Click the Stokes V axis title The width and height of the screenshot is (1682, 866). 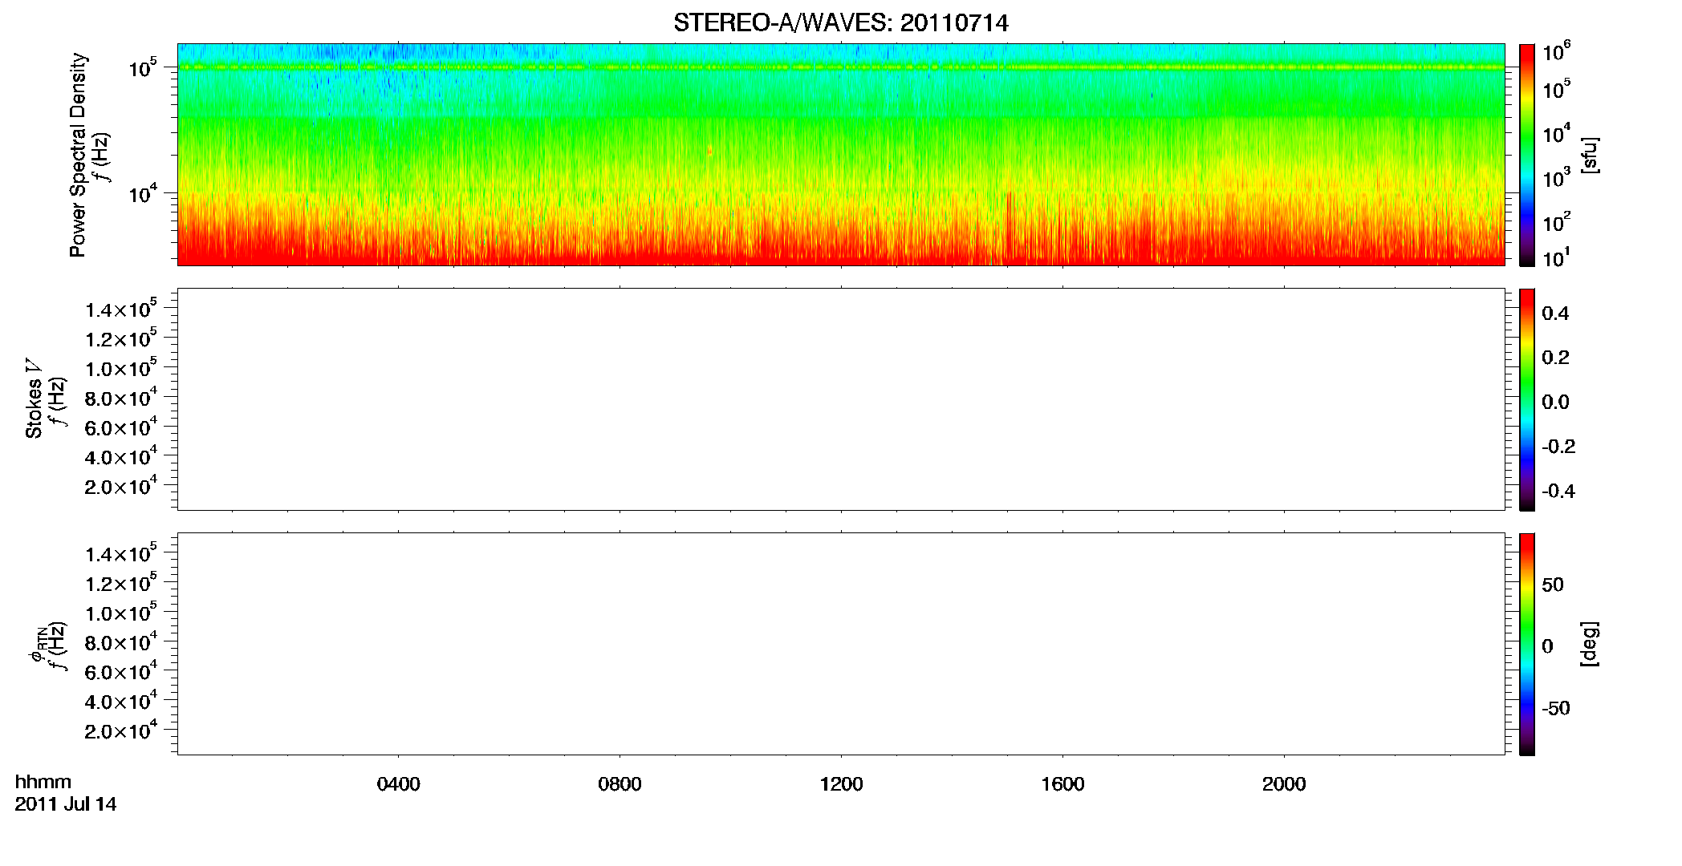pos(34,399)
